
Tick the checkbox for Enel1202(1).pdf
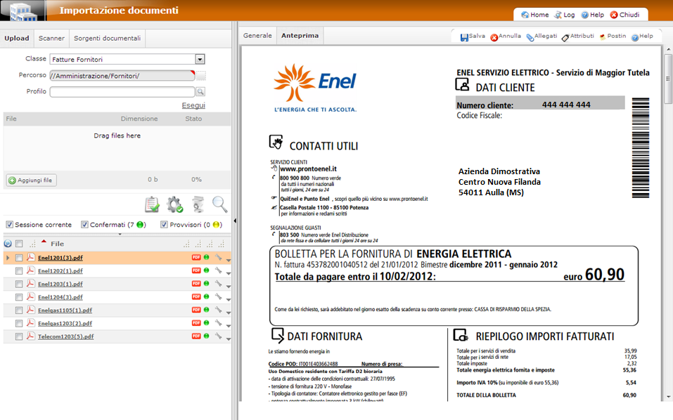click(x=19, y=271)
